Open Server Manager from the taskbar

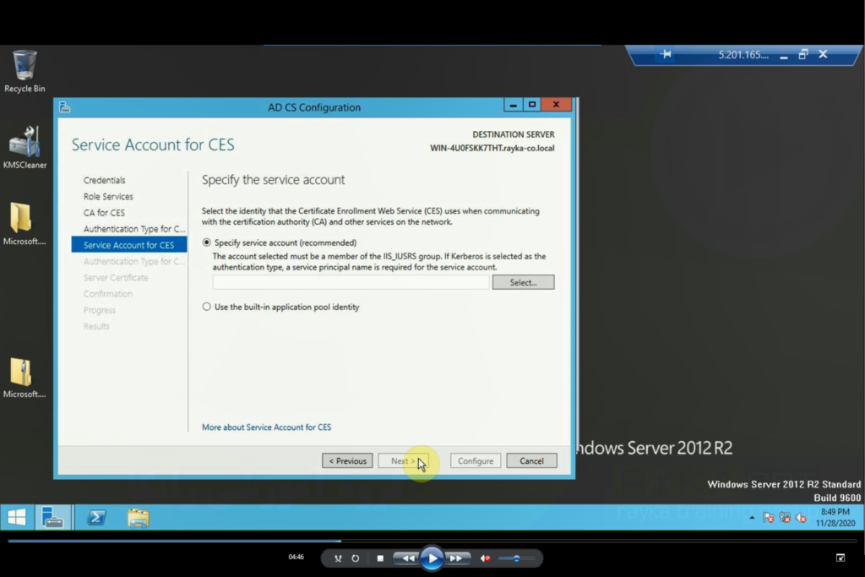[53, 517]
